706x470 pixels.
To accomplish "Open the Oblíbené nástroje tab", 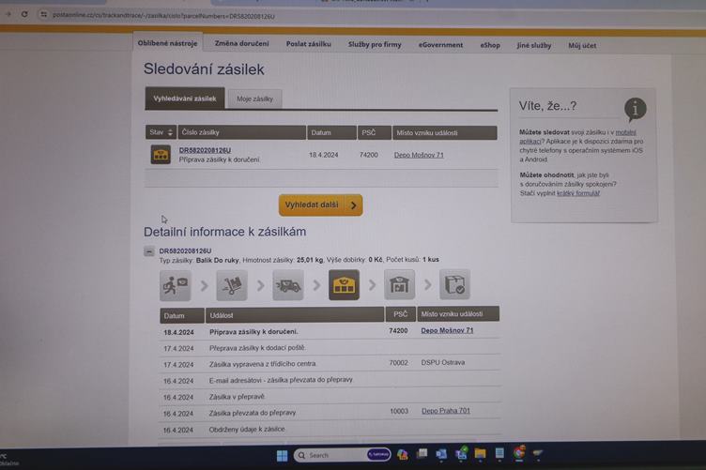I will pyautogui.click(x=167, y=44).
